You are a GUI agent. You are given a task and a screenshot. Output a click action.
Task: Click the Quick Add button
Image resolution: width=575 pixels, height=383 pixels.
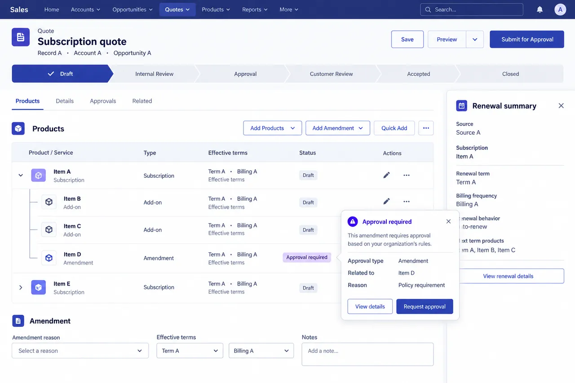(x=394, y=128)
